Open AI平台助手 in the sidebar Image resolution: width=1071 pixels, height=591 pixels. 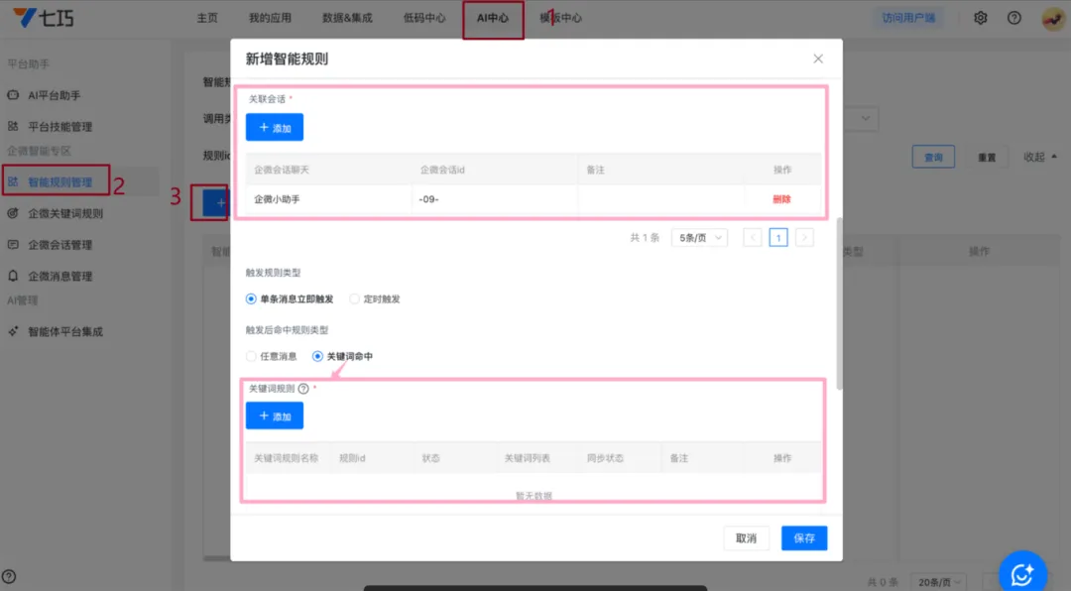pos(54,95)
